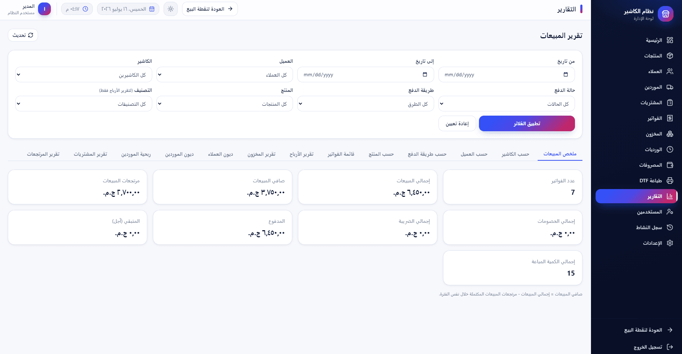
Task: Open the Inventory cubes icon in sidebar
Action: (x=670, y=134)
